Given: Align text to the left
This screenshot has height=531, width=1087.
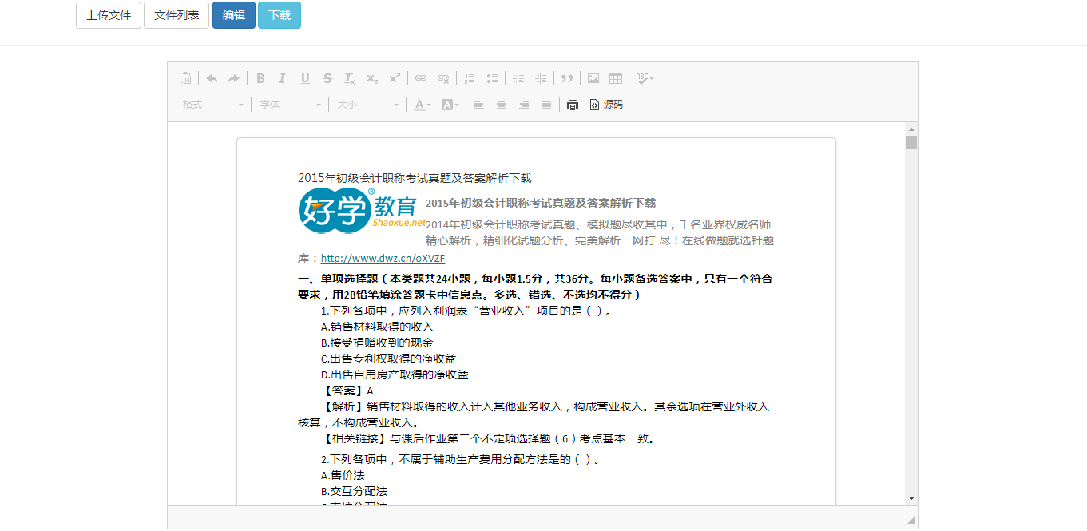Looking at the screenshot, I should pyautogui.click(x=479, y=105).
